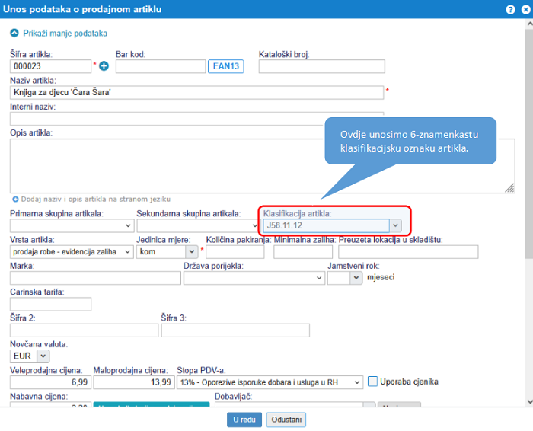Open the Država porijekla dropdown
Screen dimensions: 533x431
tap(318, 279)
